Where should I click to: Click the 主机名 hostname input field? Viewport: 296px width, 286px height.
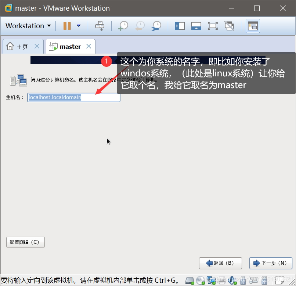point(74,97)
